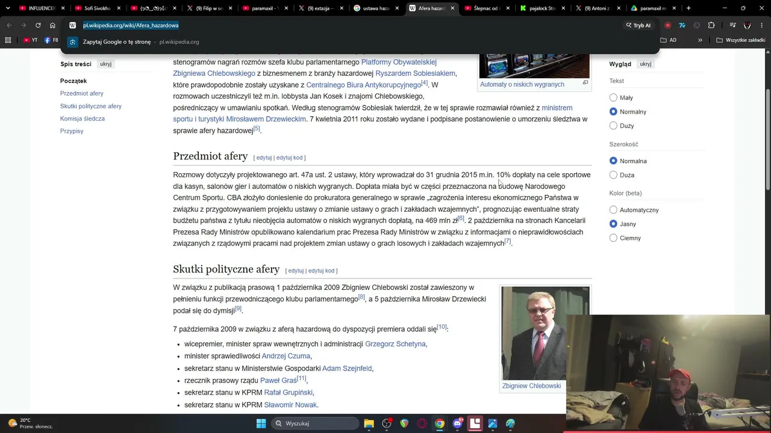Open the slot machines thumbnail image
The width and height of the screenshot is (771, 433).
pyautogui.click(x=534, y=65)
